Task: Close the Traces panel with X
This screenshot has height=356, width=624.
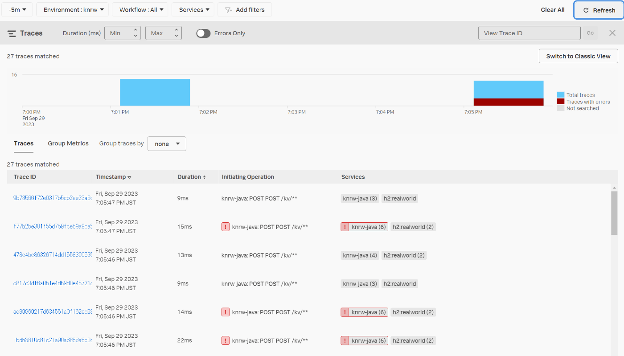Action: (612, 33)
